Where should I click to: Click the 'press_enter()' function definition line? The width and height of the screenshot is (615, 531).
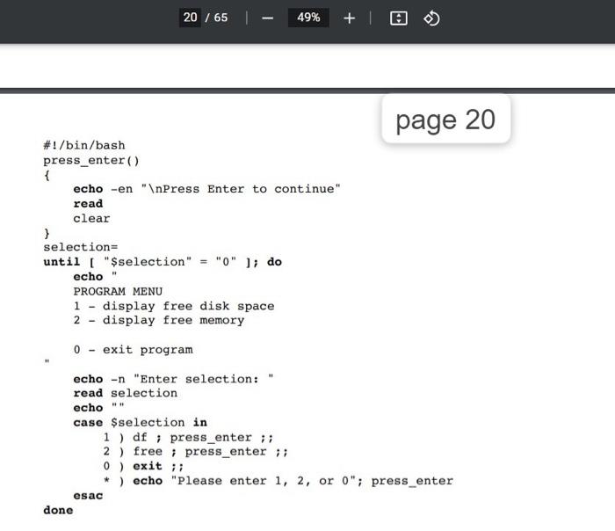(91, 160)
